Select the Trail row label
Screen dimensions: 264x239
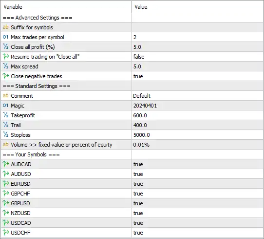click(16, 125)
